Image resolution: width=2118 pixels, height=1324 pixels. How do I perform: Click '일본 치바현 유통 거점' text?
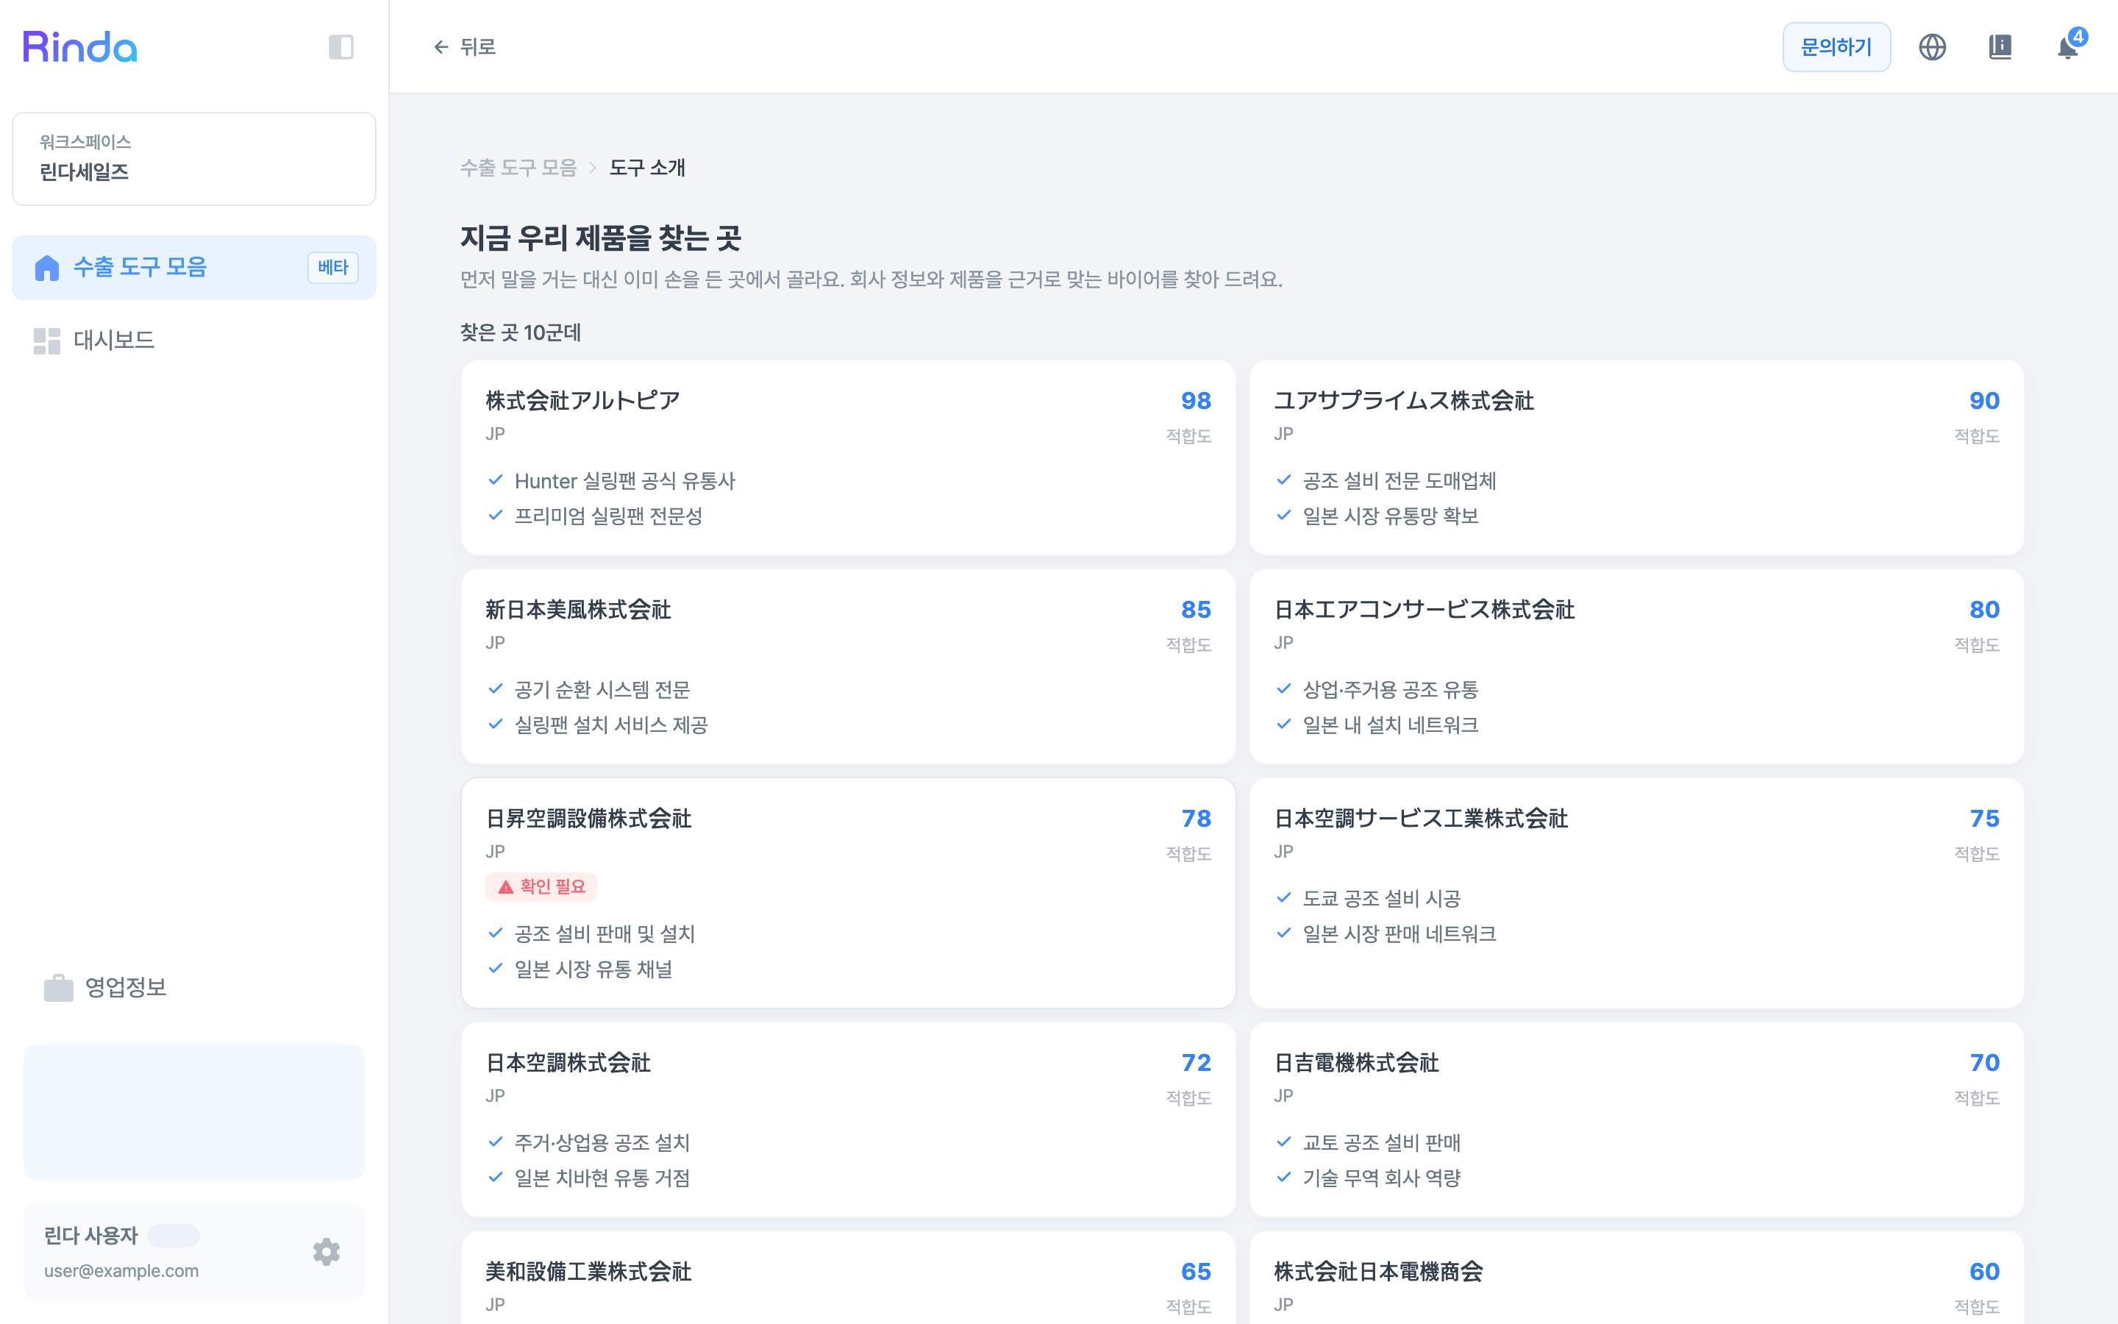[602, 1178]
